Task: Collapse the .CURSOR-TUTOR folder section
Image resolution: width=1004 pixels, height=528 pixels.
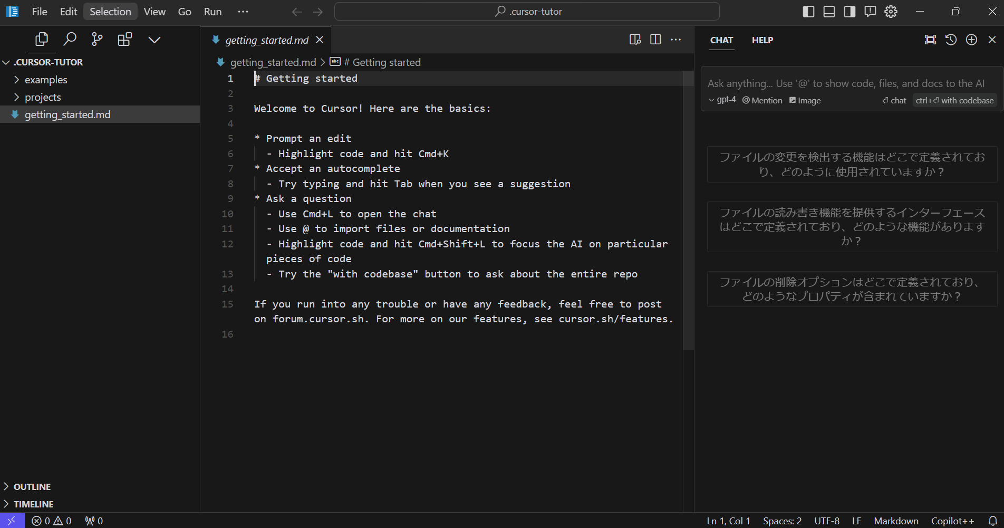Action: pos(100,62)
